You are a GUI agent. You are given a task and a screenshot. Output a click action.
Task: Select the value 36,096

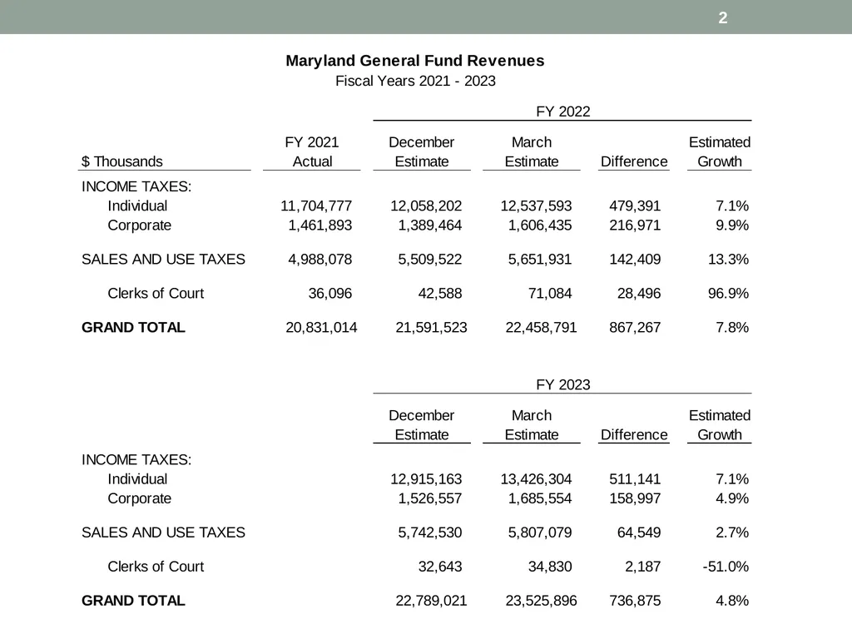pyautogui.click(x=329, y=294)
